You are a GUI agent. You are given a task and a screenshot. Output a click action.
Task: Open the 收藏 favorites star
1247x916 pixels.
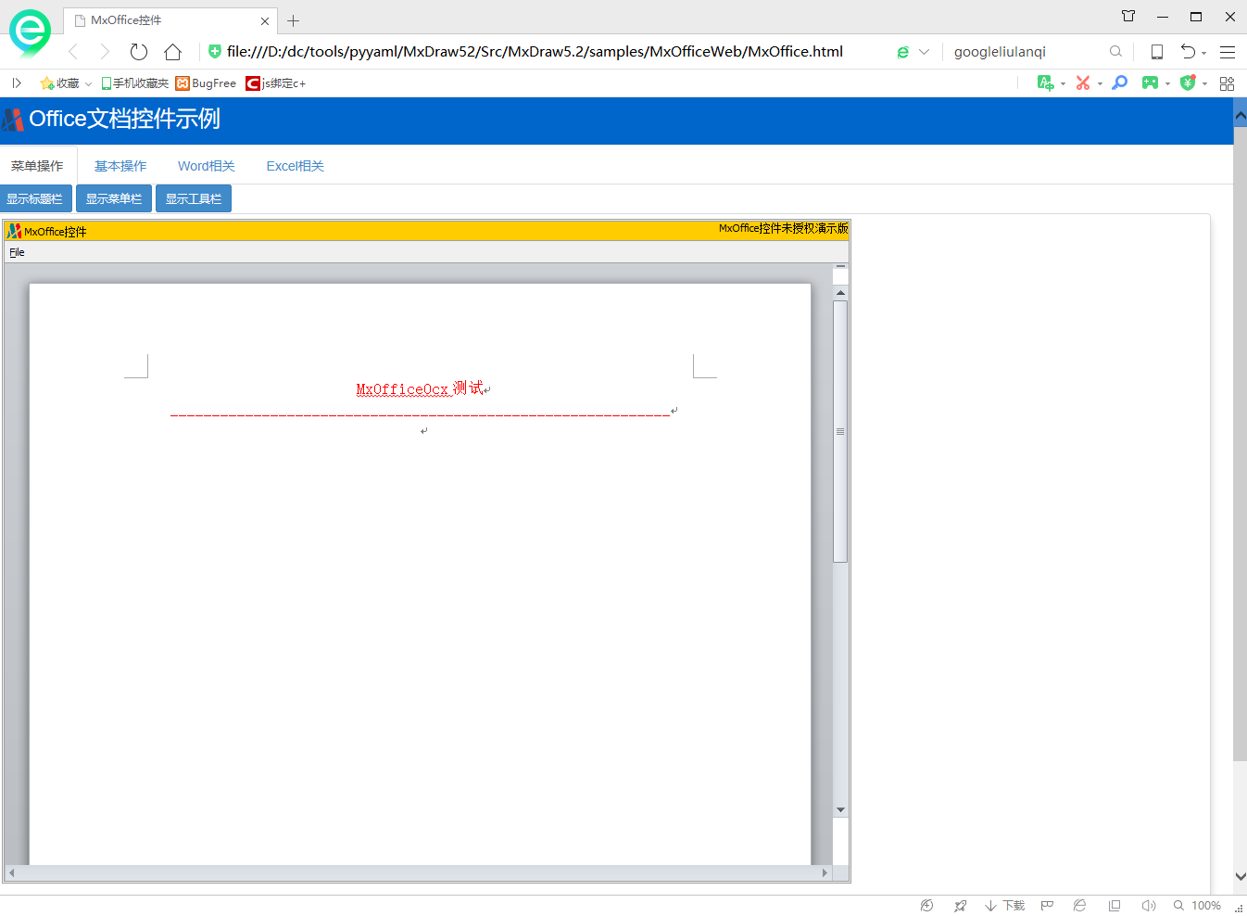(47, 83)
